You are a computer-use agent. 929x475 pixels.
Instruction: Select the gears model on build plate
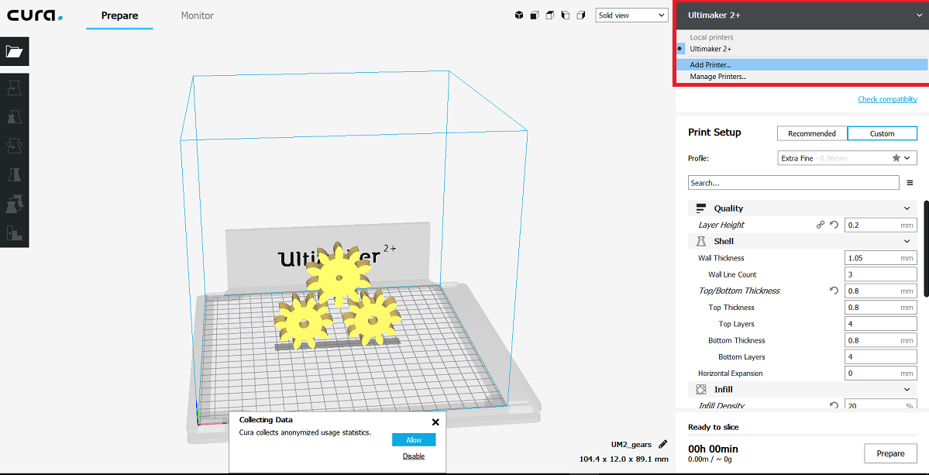(x=338, y=296)
